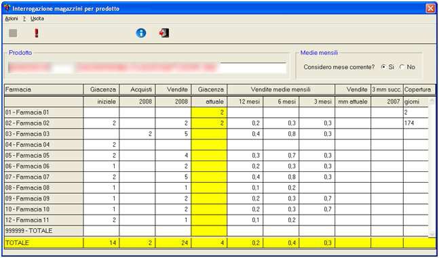Open the blue info icon
The width and height of the screenshot is (439, 258).
click(x=141, y=33)
